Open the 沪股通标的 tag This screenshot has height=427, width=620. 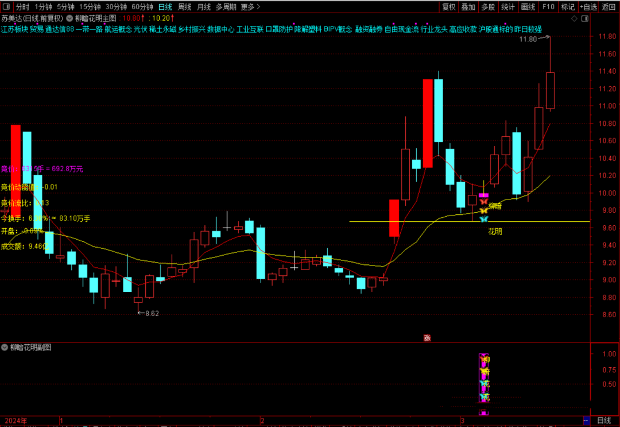(x=495, y=29)
